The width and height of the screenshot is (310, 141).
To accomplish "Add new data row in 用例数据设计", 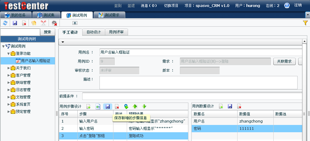I will pos(221,107).
